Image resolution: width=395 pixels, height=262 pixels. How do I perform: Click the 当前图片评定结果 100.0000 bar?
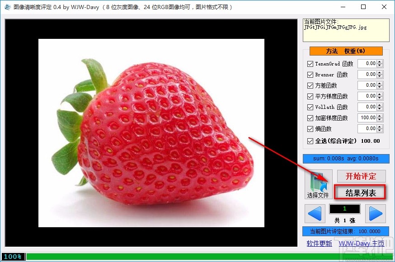(x=345, y=231)
